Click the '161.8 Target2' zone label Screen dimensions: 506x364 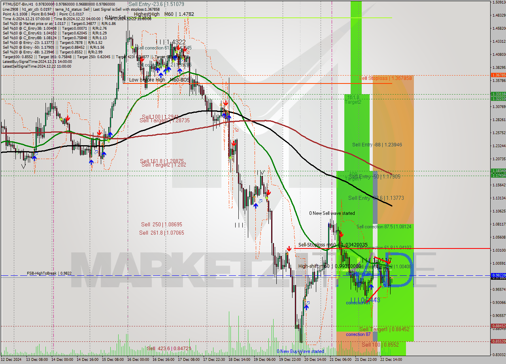click(x=353, y=99)
